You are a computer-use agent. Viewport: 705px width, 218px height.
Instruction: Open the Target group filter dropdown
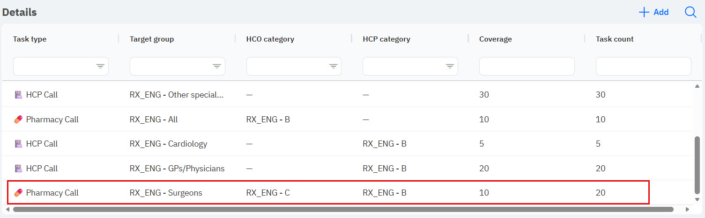pos(217,66)
